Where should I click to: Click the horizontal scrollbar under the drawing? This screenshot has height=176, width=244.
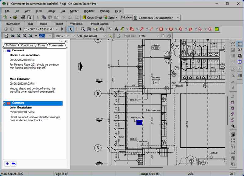[146, 167]
